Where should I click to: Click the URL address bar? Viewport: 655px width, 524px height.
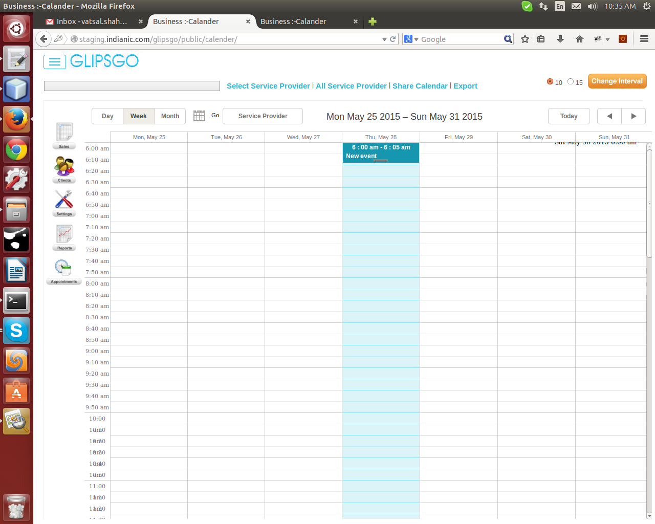[228, 39]
